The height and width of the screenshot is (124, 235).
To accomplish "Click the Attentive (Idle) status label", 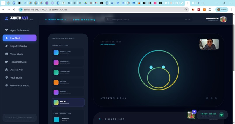I will 113,98.
